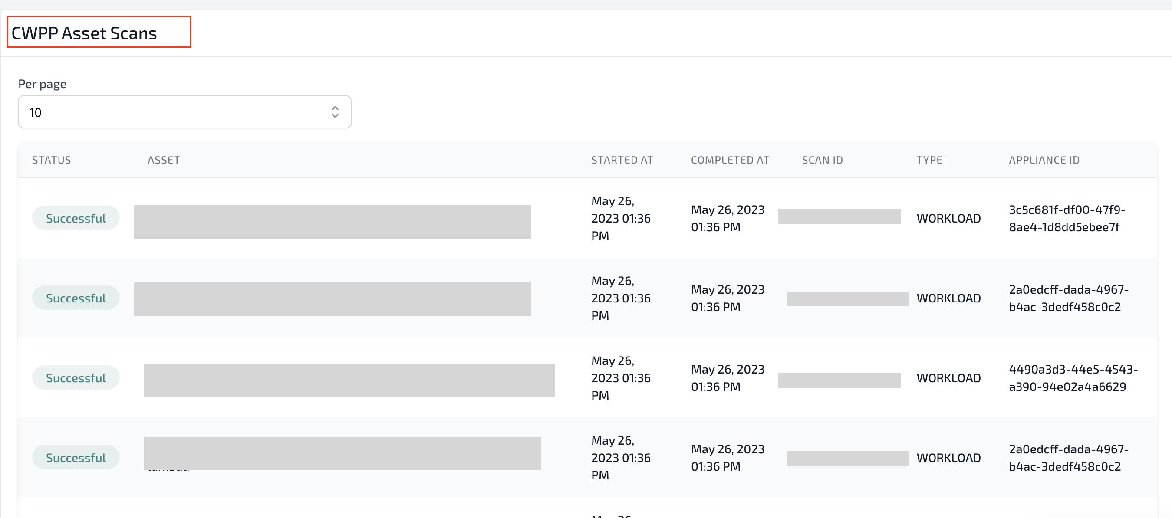Sort by the ASSET column header
The image size is (1172, 518).
pos(164,160)
